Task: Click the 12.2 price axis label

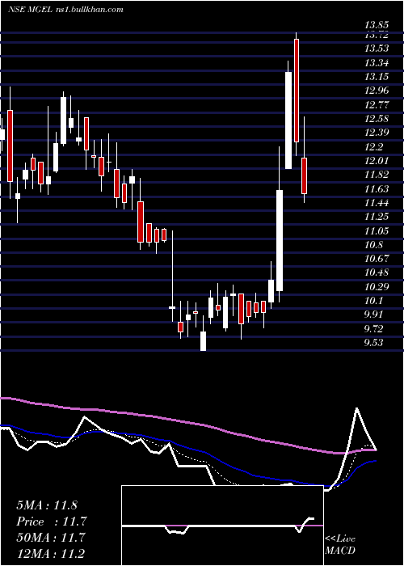Action: click(373, 147)
